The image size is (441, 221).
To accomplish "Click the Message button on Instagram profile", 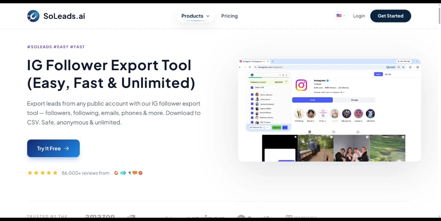I will tap(355, 100).
